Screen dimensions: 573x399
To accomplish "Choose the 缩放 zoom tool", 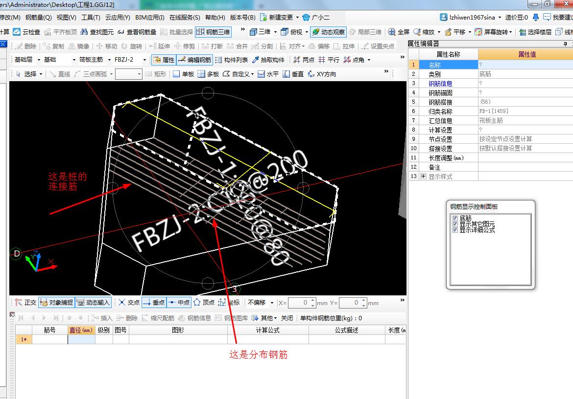I will [x=424, y=32].
